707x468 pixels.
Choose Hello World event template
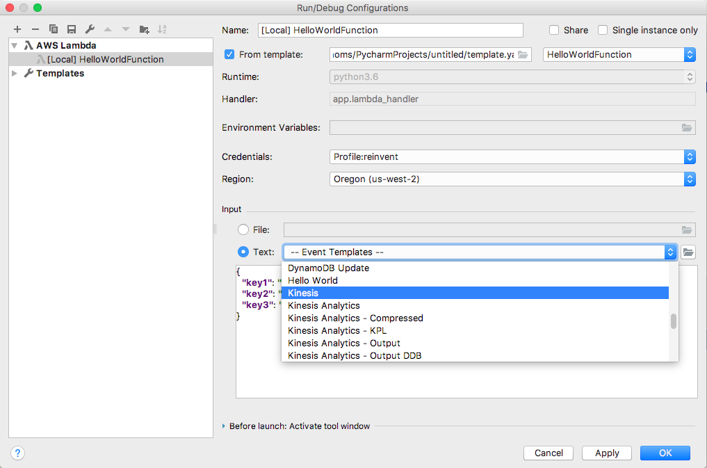pyautogui.click(x=476, y=280)
